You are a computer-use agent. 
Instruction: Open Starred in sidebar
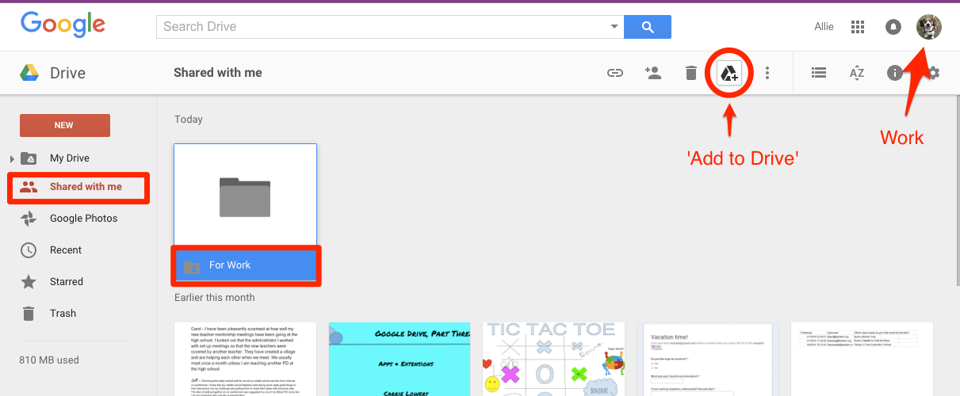(x=67, y=281)
